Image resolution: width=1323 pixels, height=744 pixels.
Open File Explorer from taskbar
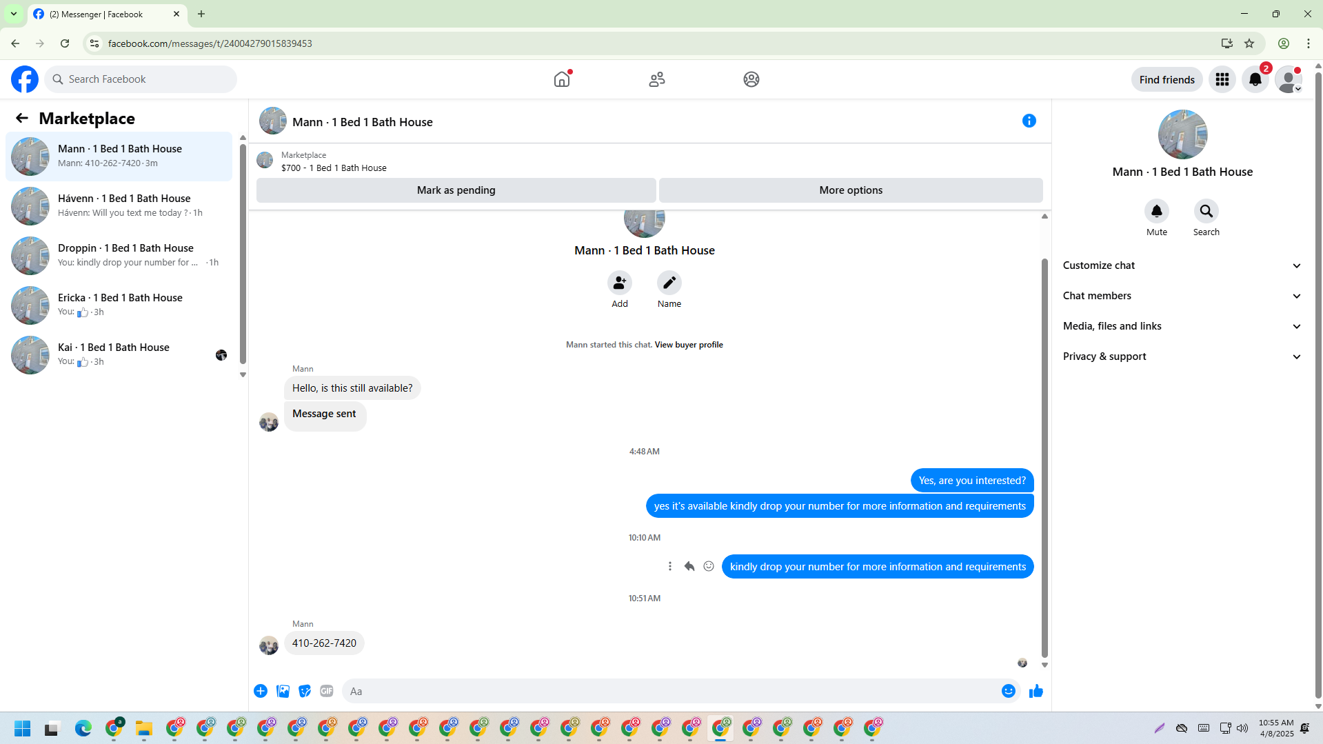coord(143,728)
